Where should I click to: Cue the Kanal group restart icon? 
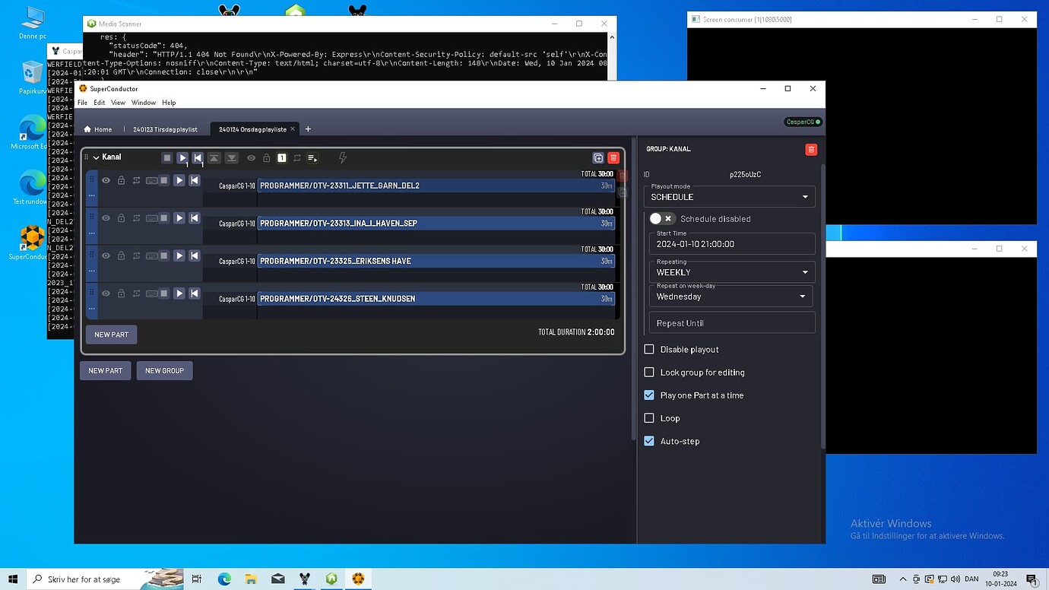[198, 158]
